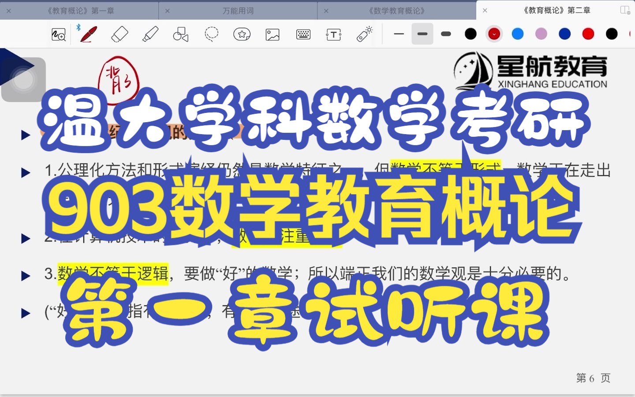Close the 《教育概论》第一章 tab
This screenshot has height=397, width=635.
point(9,11)
